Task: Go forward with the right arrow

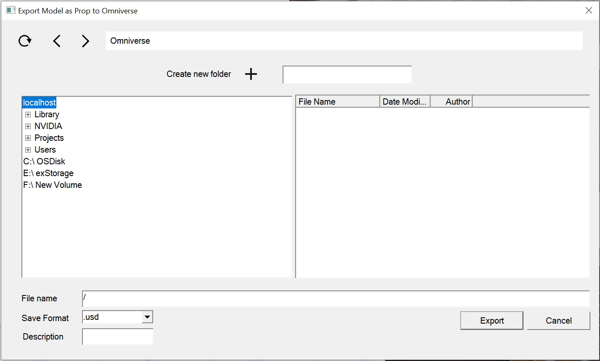Action: point(85,41)
